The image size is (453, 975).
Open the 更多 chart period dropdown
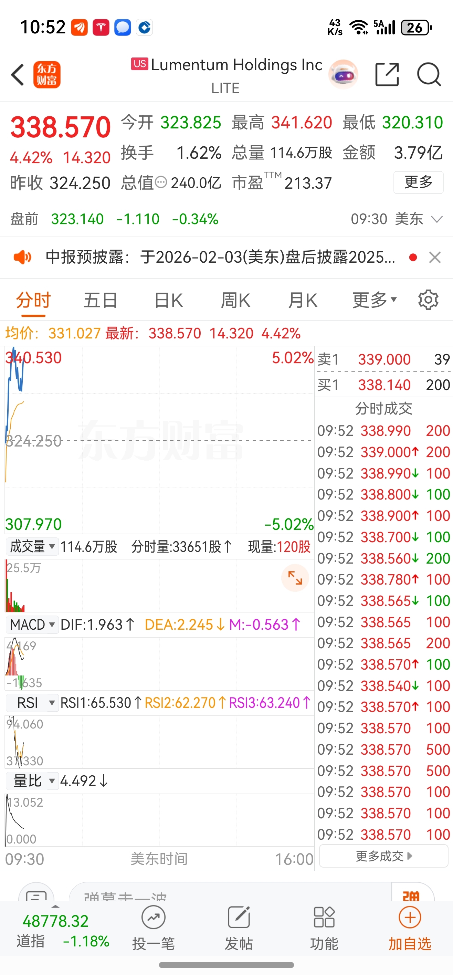point(375,300)
